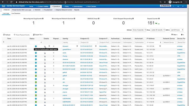Sort by the IP Address column header

click(x=151, y=39)
